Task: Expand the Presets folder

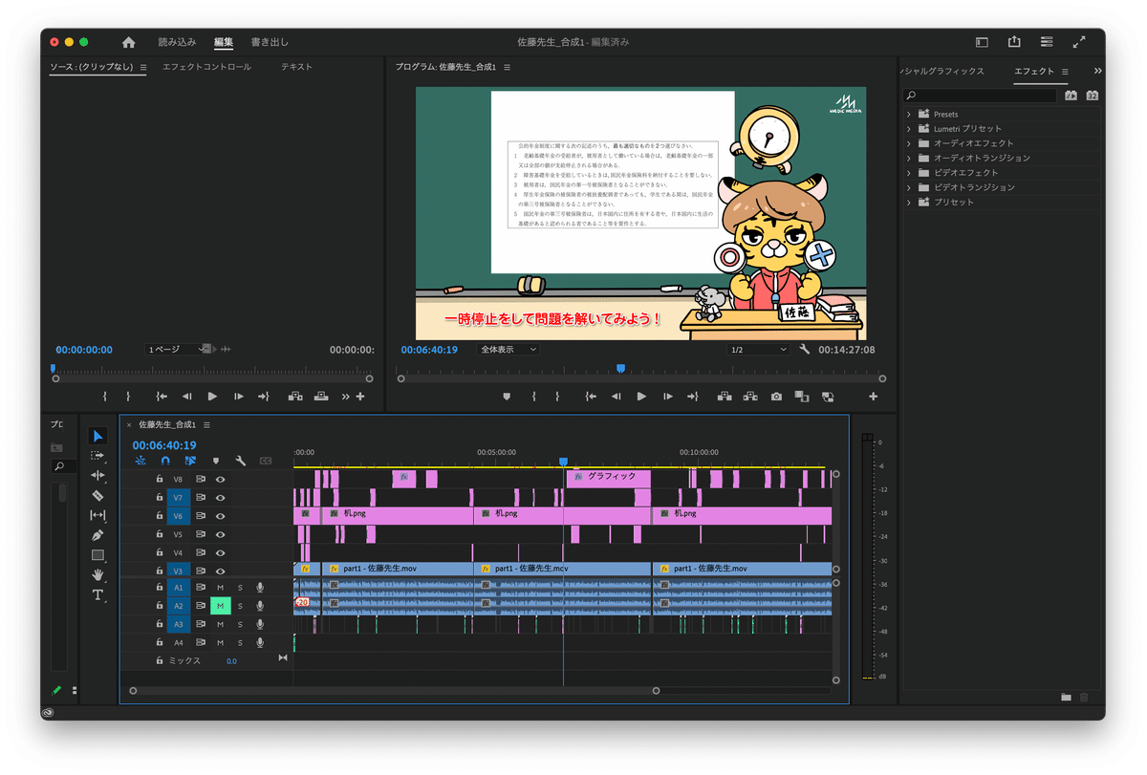Action: (x=909, y=114)
